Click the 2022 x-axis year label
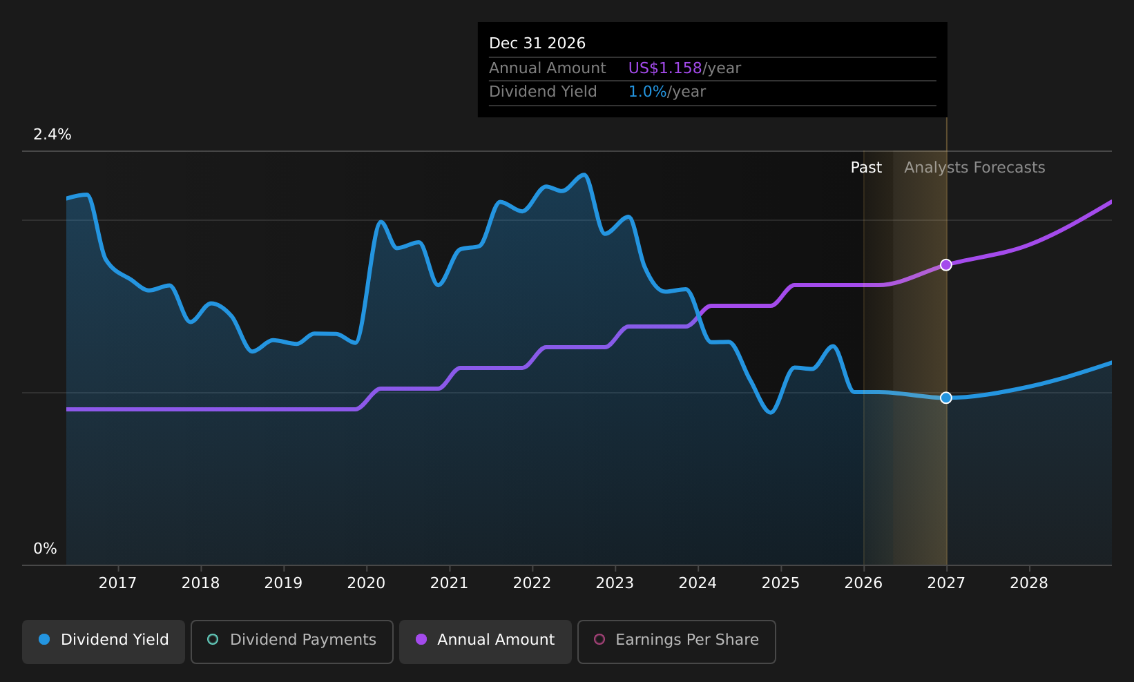1134x682 pixels. (x=532, y=583)
